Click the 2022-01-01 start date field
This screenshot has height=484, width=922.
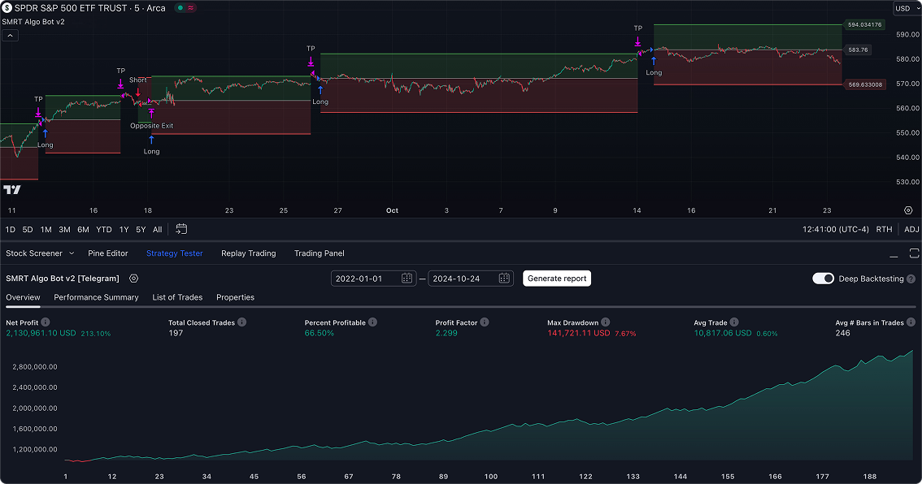364,279
